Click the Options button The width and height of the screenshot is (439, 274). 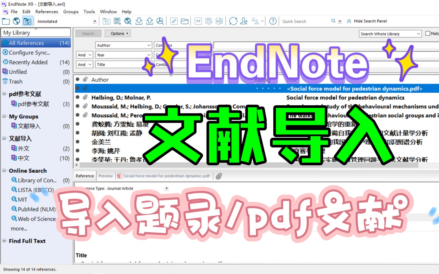click(117, 33)
